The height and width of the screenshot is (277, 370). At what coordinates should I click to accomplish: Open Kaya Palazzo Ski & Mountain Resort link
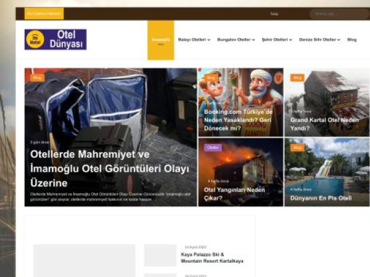click(212, 258)
